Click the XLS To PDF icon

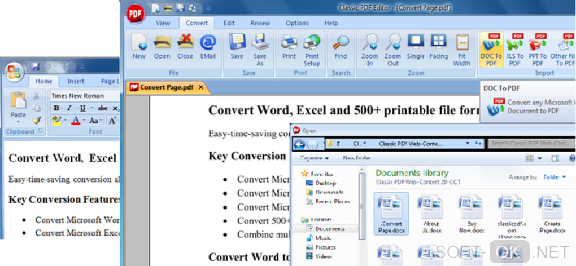click(x=514, y=50)
